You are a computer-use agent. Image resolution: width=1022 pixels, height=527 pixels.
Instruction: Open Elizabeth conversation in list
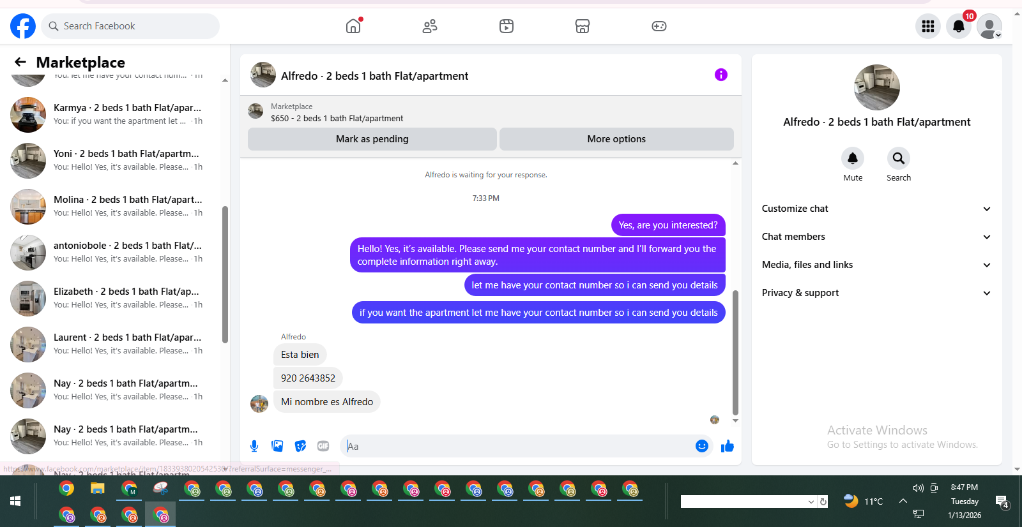[112, 298]
